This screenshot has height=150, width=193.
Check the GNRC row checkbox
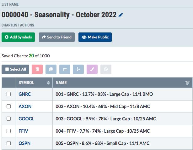pyautogui.click(x=8, y=94)
